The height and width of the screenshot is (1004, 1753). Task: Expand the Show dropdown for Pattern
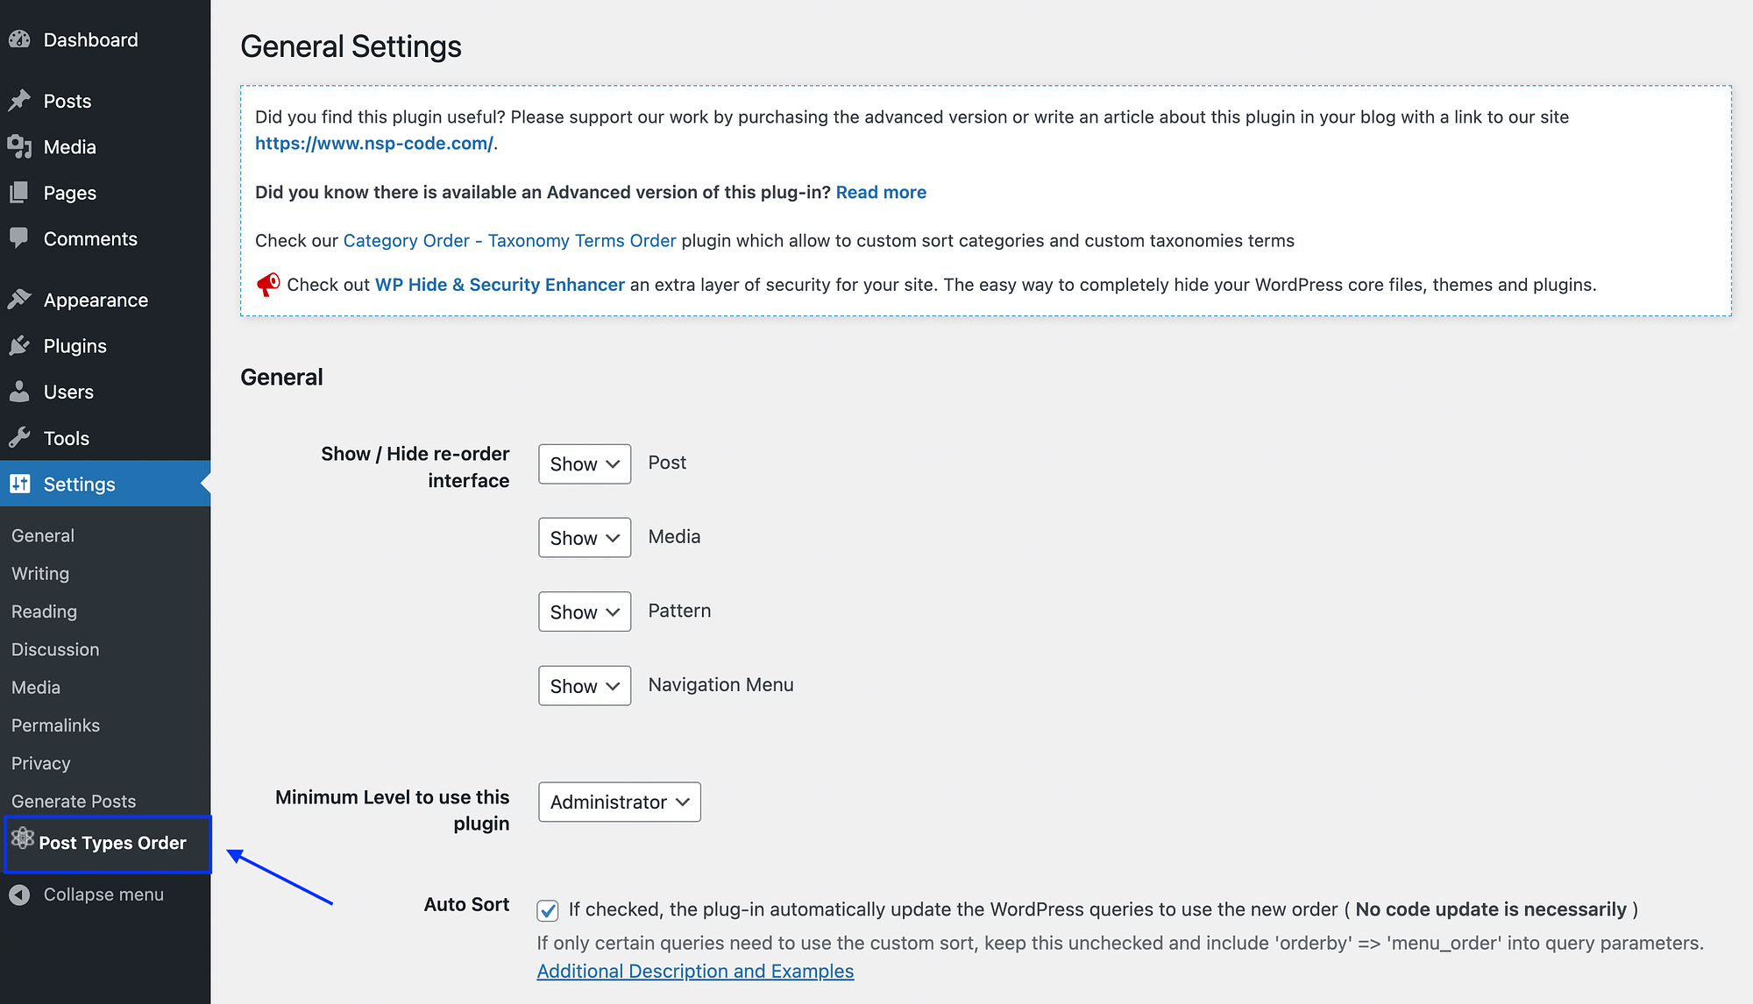click(584, 612)
